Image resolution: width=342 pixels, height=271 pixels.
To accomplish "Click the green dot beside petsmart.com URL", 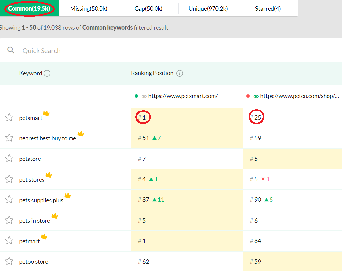I will click(136, 96).
